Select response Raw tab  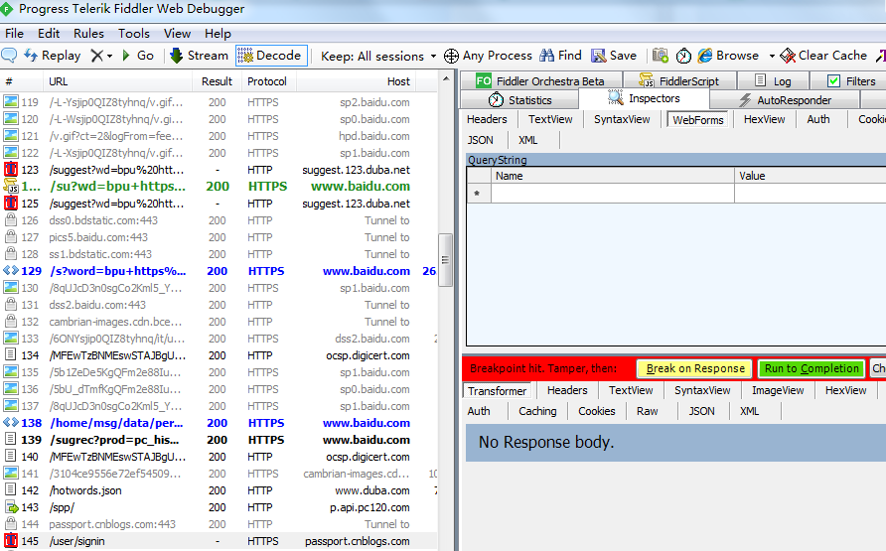pos(647,411)
